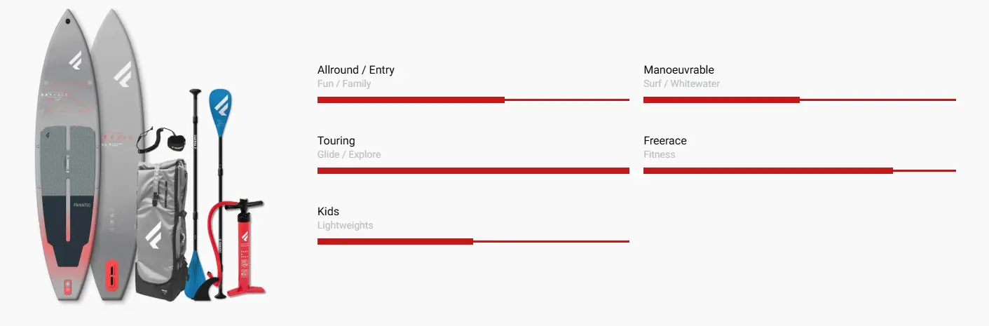Click the Allround / Entry heading
989x326 pixels.
coord(356,70)
